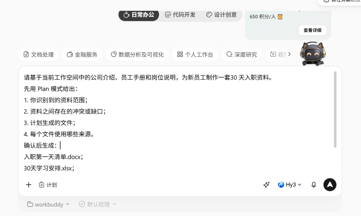
Task: Click the plus attachment icon
Action: coord(28,185)
